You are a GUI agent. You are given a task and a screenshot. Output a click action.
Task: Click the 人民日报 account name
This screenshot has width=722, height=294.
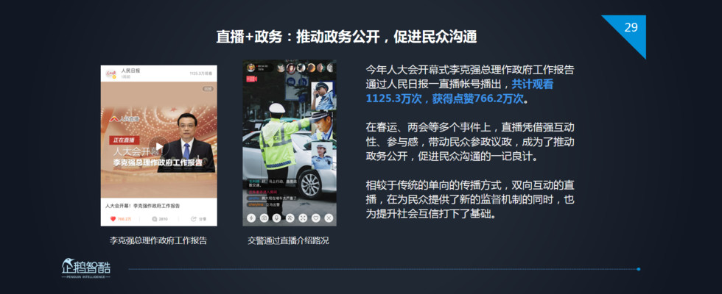[131, 71]
